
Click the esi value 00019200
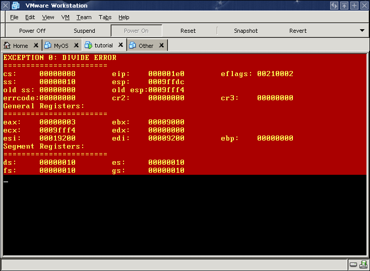click(x=57, y=138)
